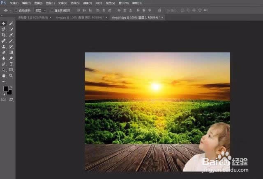This screenshot has height=179, width=263.
Task: Open the 文字(Y) menu
Action: 62,3
